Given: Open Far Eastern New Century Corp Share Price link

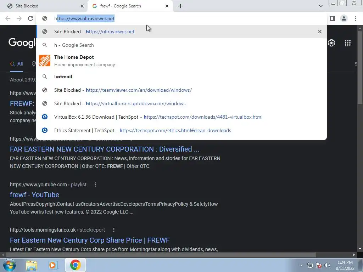Looking at the screenshot, I should [x=90, y=240].
